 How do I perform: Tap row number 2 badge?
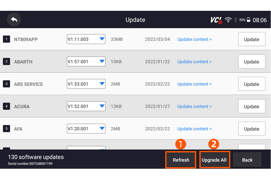(6, 61)
